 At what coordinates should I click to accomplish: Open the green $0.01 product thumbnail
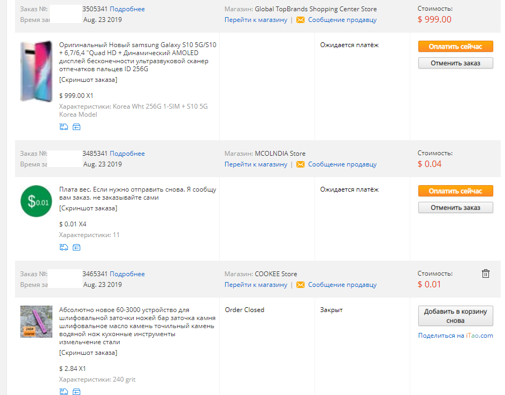pyautogui.click(x=36, y=201)
